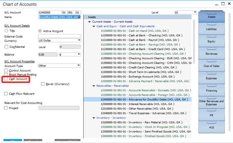The height and width of the screenshot is (143, 233).
Task: Close the Chart of Accounts window
Action: tap(229, 4)
